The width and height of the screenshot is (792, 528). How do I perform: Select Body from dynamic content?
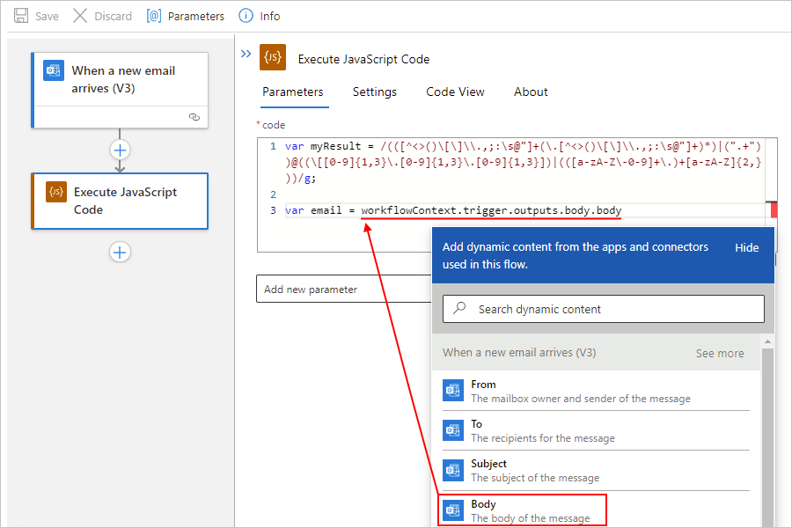pyautogui.click(x=522, y=509)
